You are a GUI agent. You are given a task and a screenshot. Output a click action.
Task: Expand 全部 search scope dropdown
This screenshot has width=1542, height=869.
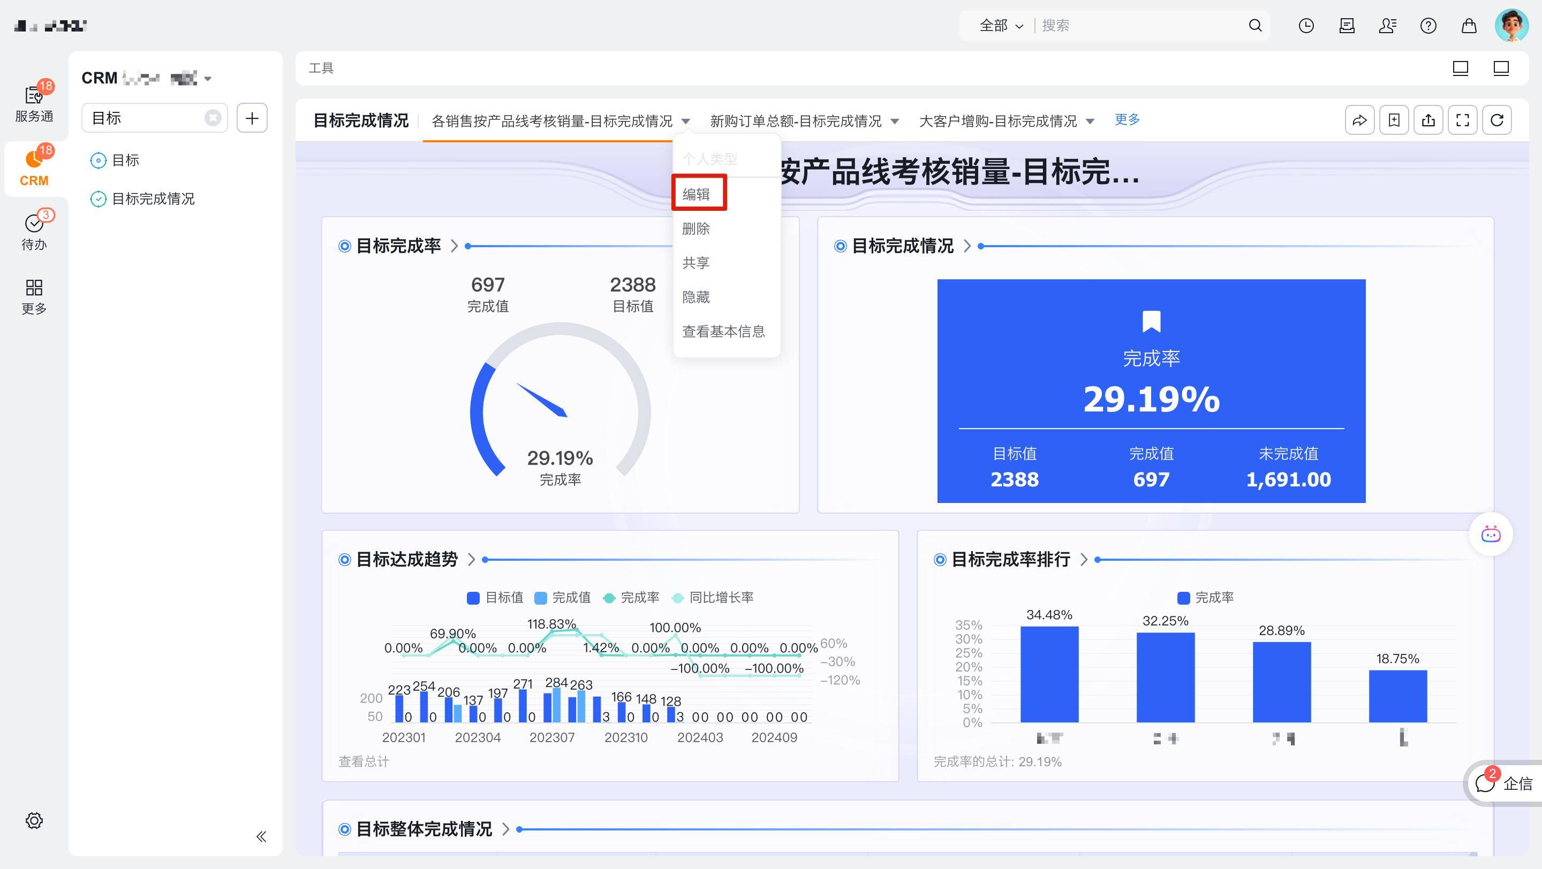tap(1001, 26)
